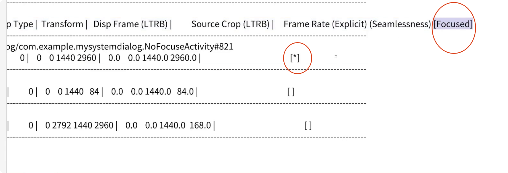Click the 0 2792 1440 2960 display frame

(x=79, y=126)
